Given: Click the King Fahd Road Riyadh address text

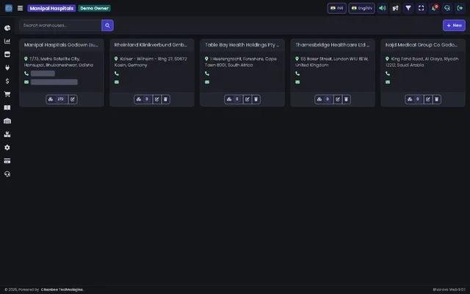Looking at the screenshot, I should point(422,62).
